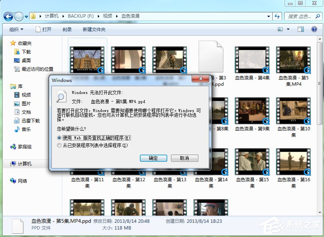This screenshot has width=324, height=237.
Task: Open the address bar history dropdown
Action: pyautogui.click(x=268, y=16)
